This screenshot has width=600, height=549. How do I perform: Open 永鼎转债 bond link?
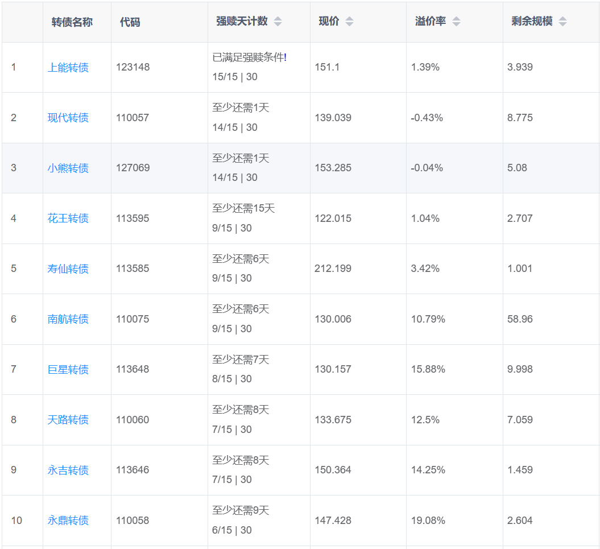[x=68, y=521]
